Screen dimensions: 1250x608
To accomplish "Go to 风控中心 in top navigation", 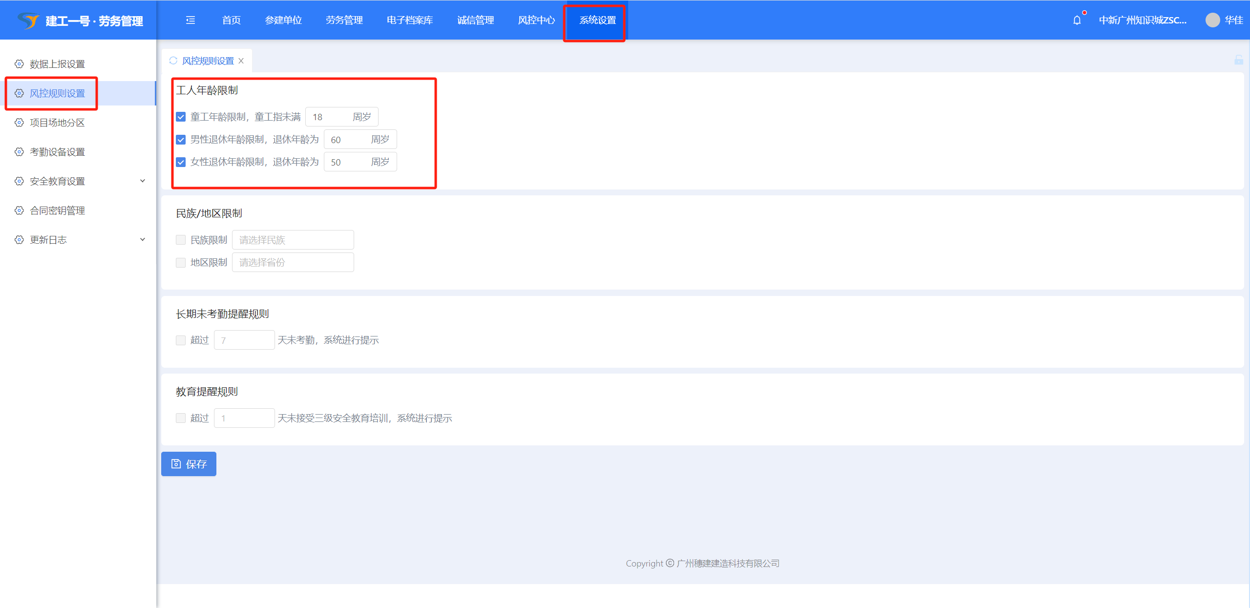I will [x=536, y=20].
